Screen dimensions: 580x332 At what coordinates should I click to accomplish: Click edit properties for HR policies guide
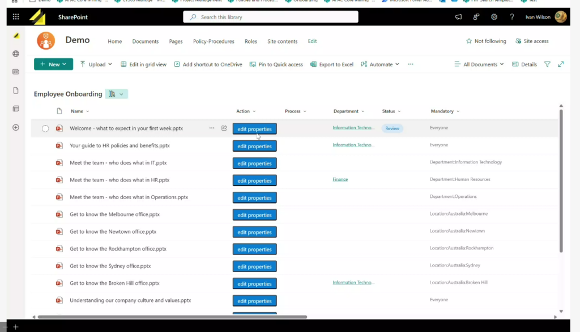coord(254,146)
